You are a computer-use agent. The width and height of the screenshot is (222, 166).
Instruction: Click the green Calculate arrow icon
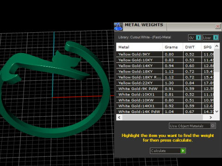click(x=183, y=151)
